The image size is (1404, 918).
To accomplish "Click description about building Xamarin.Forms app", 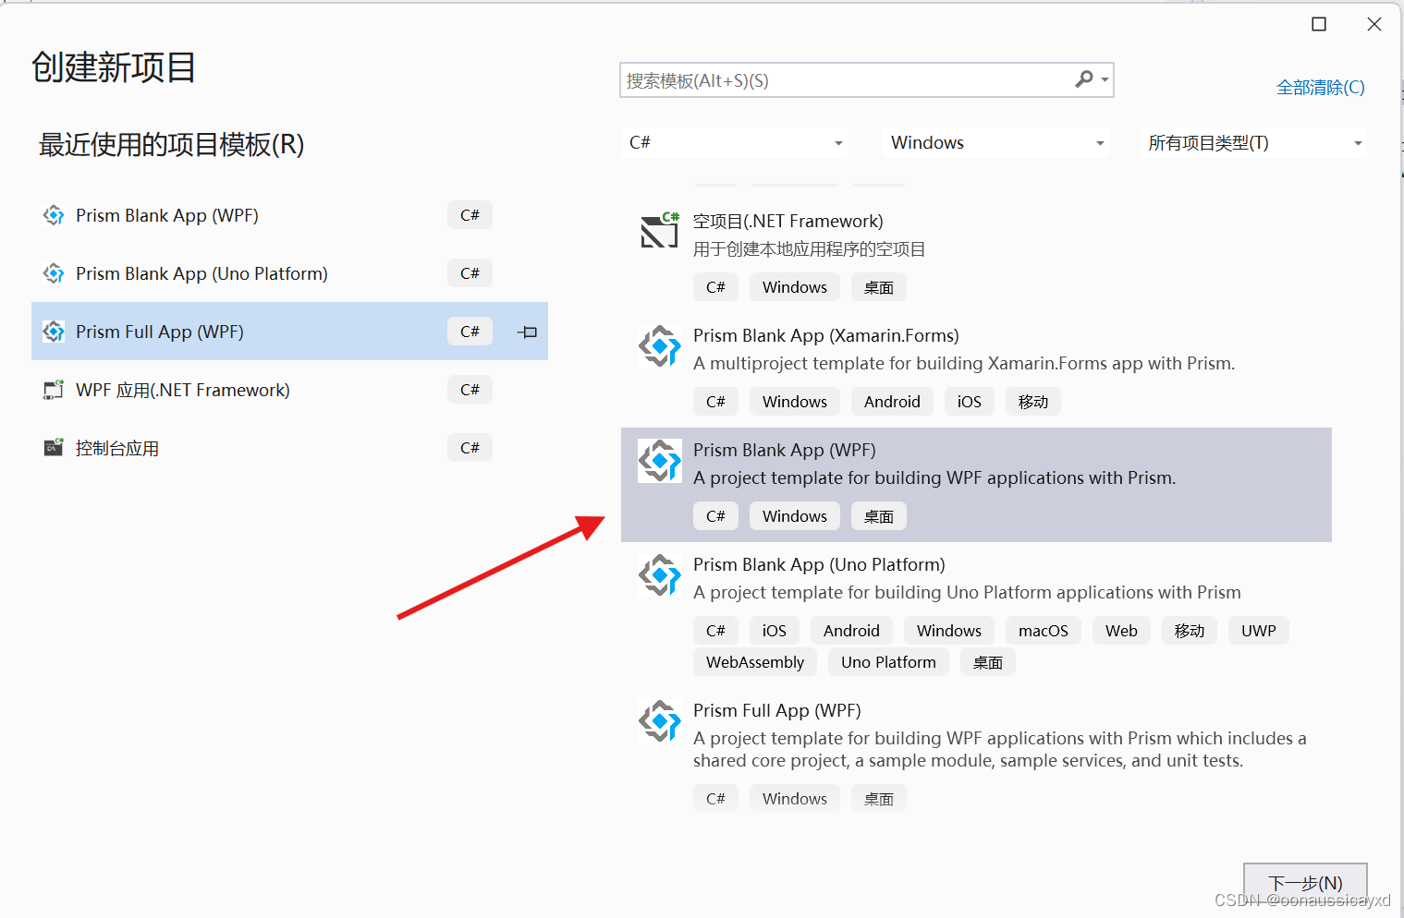I will pyautogui.click(x=964, y=364).
